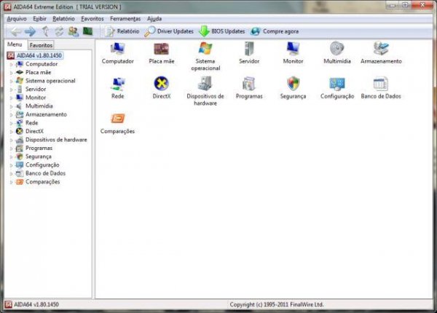The image size is (437, 313).
Task: Open the Multimídia speaker icon in main pane
Action: pos(337,49)
